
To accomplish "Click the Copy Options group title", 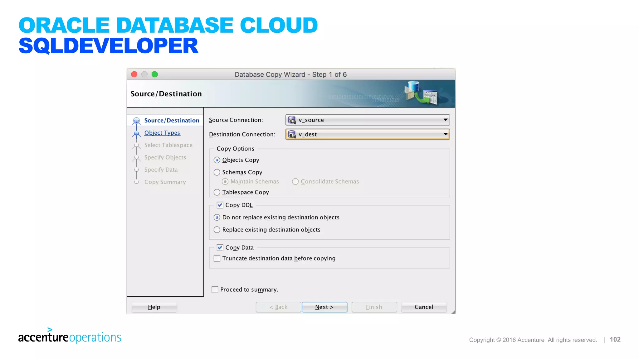I will coord(236,149).
